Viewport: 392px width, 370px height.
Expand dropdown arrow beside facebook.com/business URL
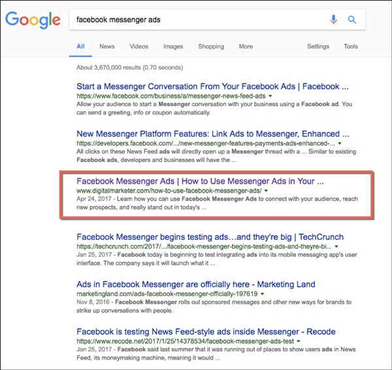point(270,96)
